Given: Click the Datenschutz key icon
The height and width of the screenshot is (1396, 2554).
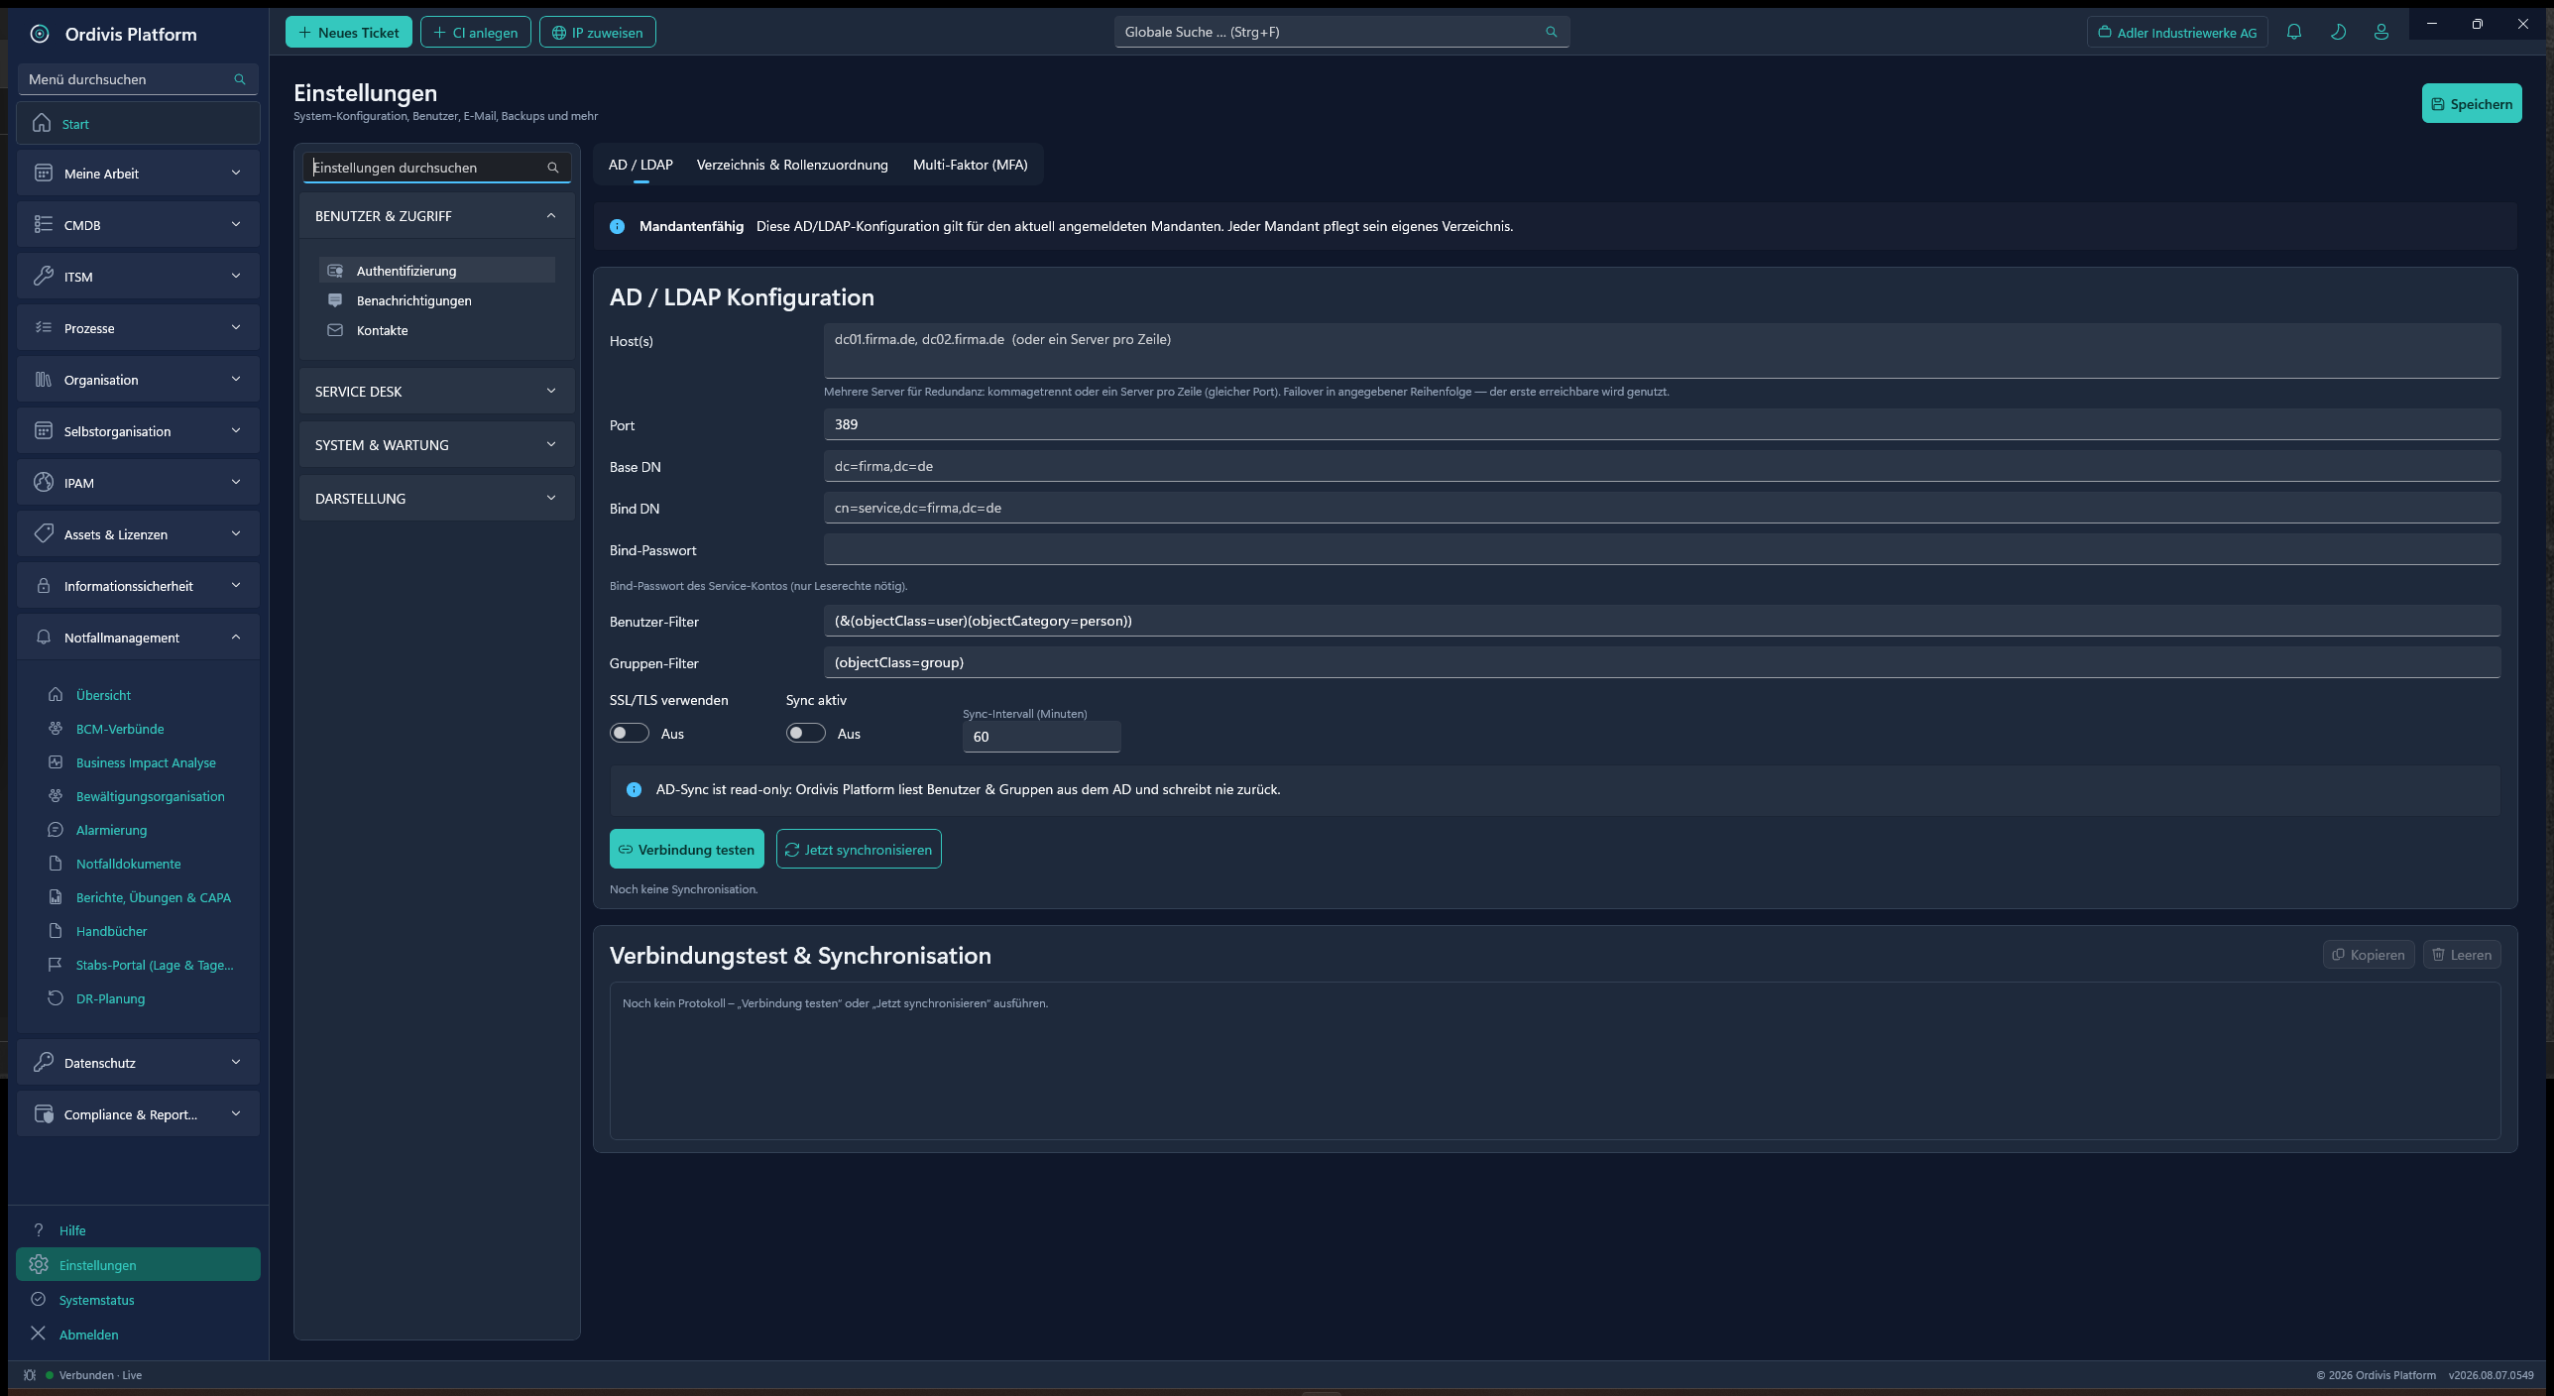Looking at the screenshot, I should (x=44, y=1062).
